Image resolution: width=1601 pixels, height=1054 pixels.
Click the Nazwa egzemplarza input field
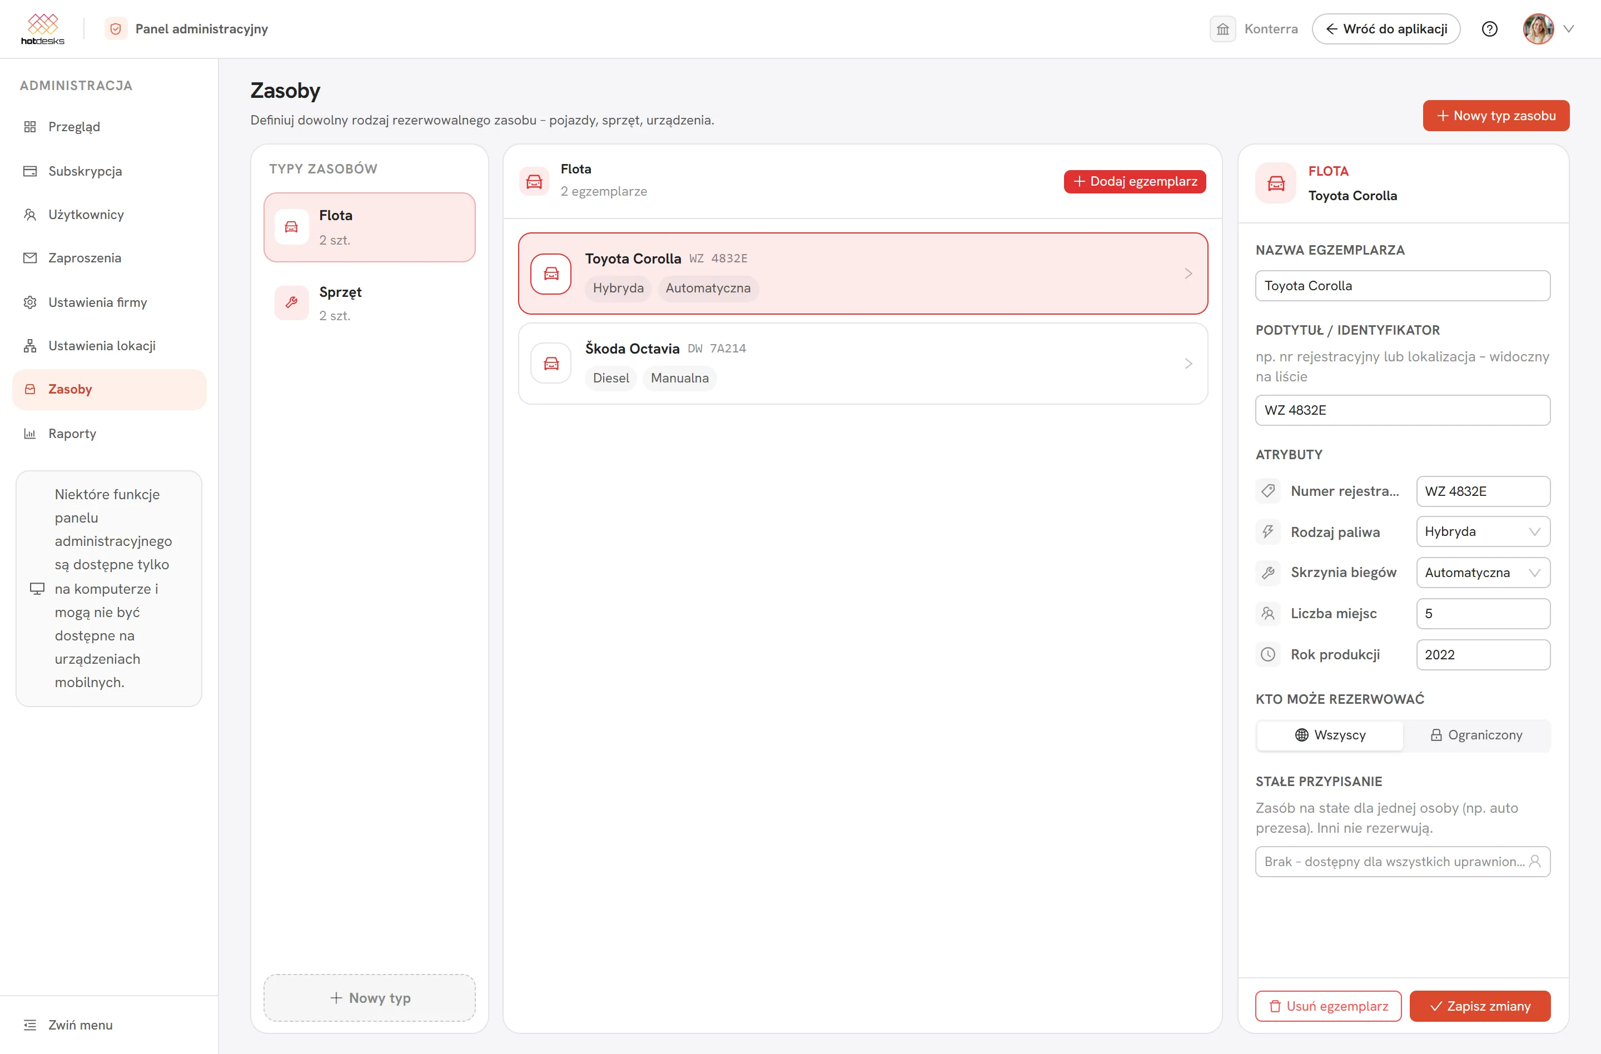1402,286
